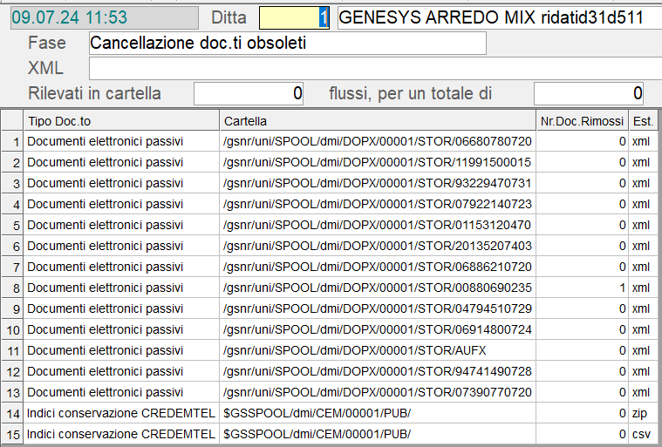The height and width of the screenshot is (447, 662).
Task: Select row 14 Indici conservazione CREDEMTEL zip
Action: pyautogui.click(x=120, y=413)
